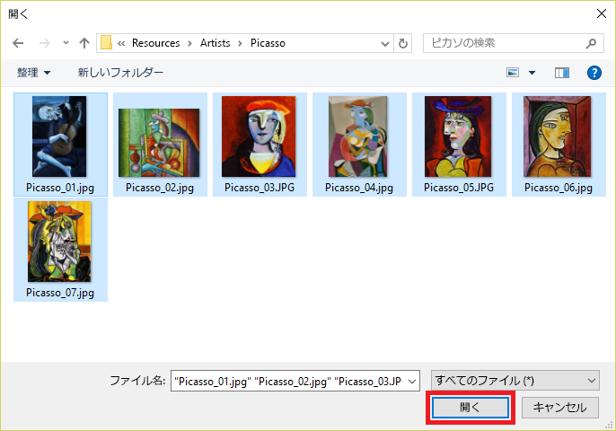
Task: Open help with the question mark icon
Action: point(594,73)
